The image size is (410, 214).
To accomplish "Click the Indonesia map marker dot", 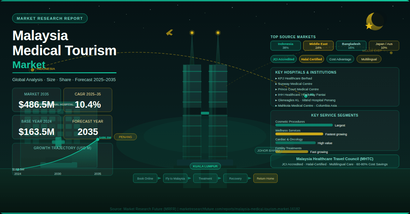I will pos(32,70).
